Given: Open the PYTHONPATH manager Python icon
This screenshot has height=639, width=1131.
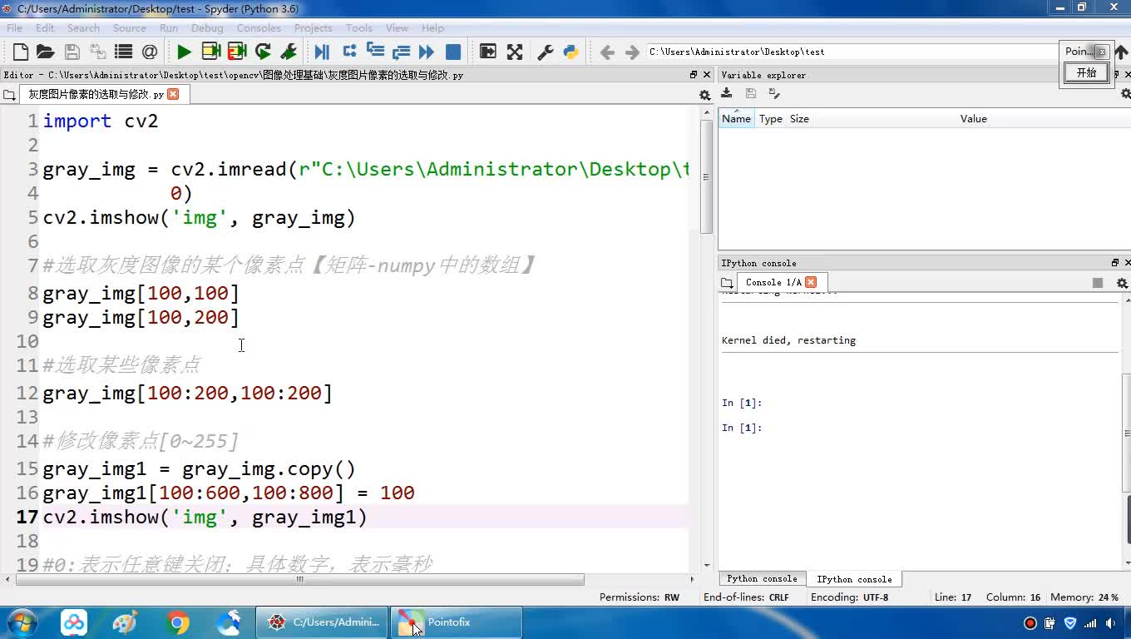Looking at the screenshot, I should point(570,52).
